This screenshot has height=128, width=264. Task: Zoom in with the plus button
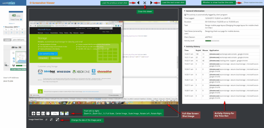click(33, 113)
